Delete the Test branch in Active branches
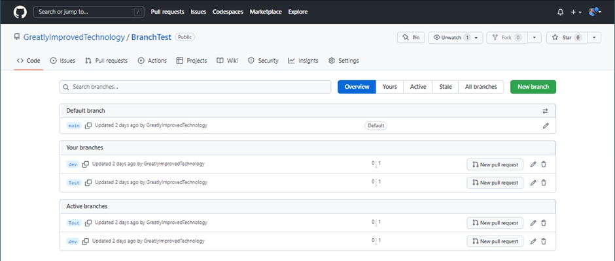This screenshot has height=261, width=615. tap(544, 223)
